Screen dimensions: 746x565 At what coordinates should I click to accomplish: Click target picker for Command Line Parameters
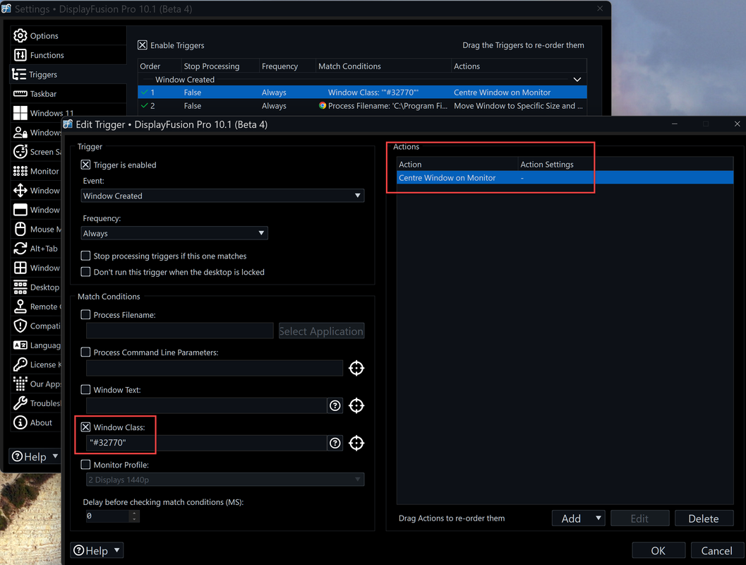pyautogui.click(x=356, y=368)
